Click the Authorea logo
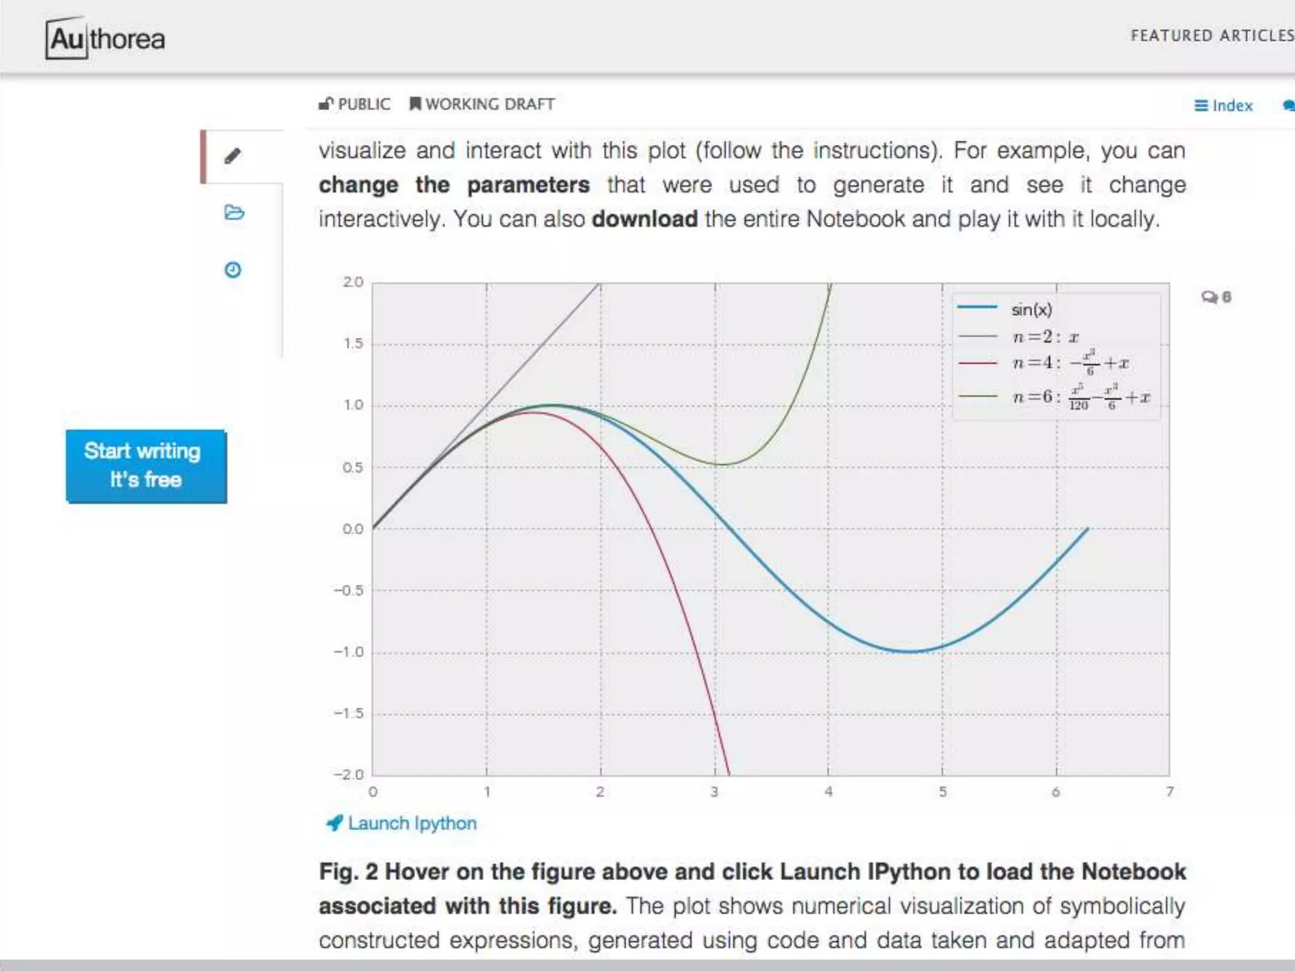This screenshot has width=1295, height=971. coord(105,39)
